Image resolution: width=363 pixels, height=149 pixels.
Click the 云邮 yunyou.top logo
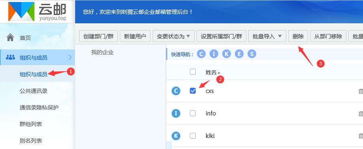[37, 11]
